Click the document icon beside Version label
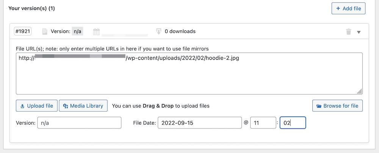This screenshot has width=379, height=153. (45, 31)
